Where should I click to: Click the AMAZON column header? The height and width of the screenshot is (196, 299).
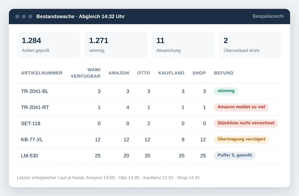tap(119, 73)
